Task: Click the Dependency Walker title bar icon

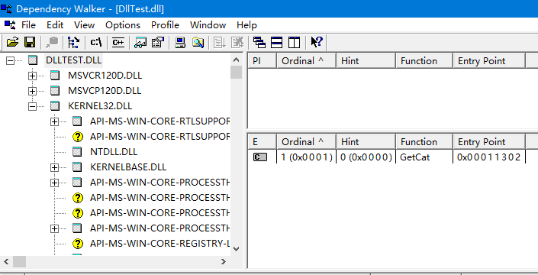Action: click(x=6, y=8)
